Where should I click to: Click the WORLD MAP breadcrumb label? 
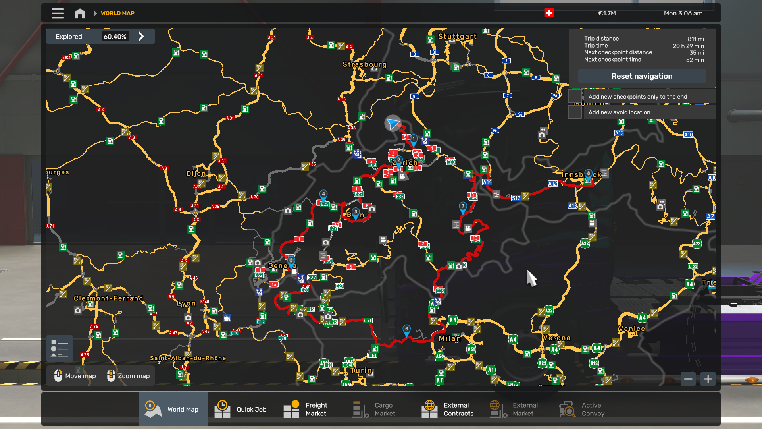pos(117,13)
